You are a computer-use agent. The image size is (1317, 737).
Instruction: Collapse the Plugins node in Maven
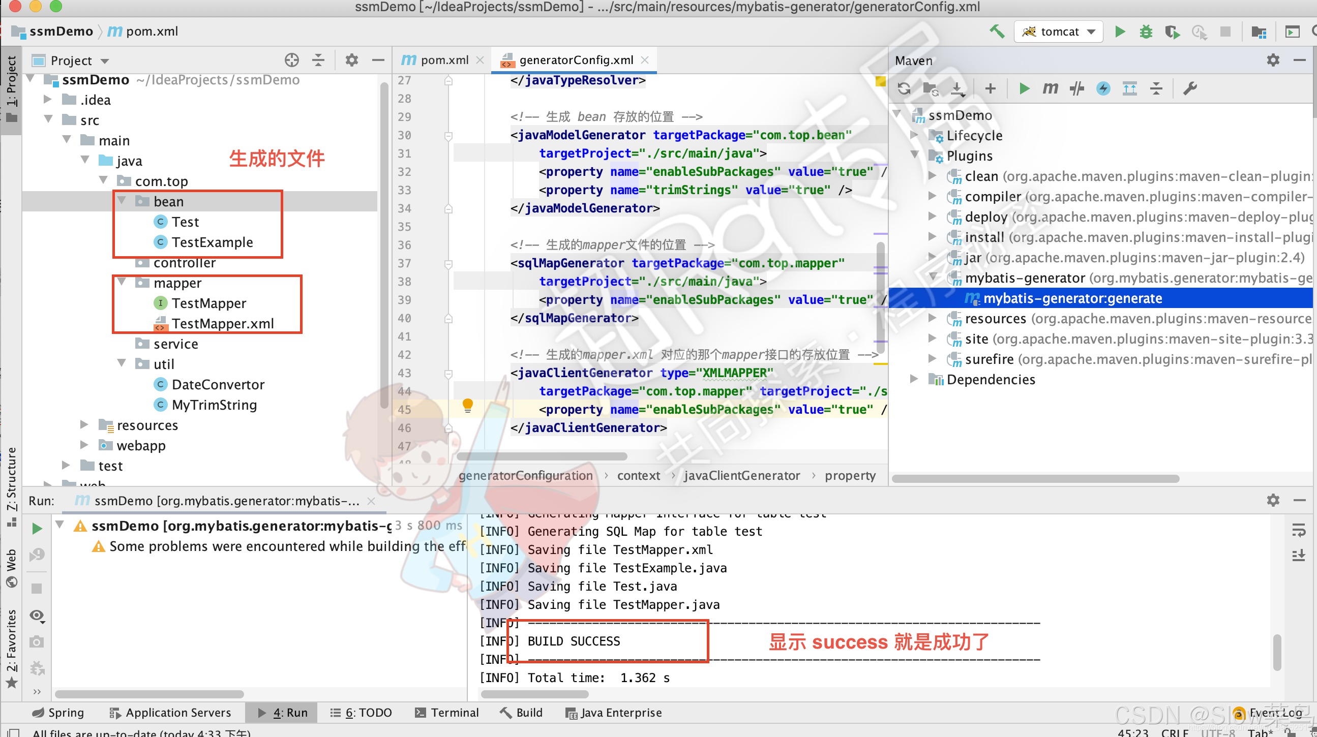pos(914,155)
